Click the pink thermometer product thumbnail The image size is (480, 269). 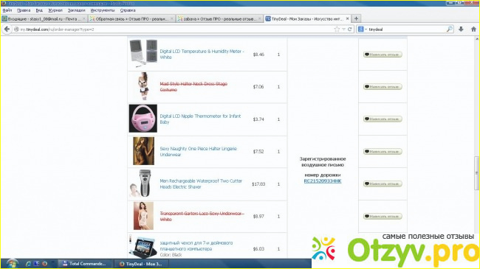click(143, 119)
